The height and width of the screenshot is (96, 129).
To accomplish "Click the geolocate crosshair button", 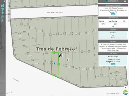I will pos(126,88).
